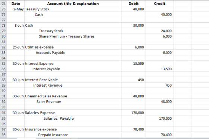
Task: Click the 40,000 credit in row 76
Action: pos(160,14)
